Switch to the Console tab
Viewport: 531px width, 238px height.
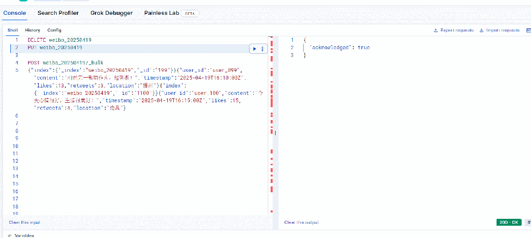[15, 13]
